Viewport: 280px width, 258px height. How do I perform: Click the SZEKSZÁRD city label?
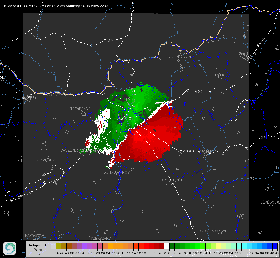101,238
